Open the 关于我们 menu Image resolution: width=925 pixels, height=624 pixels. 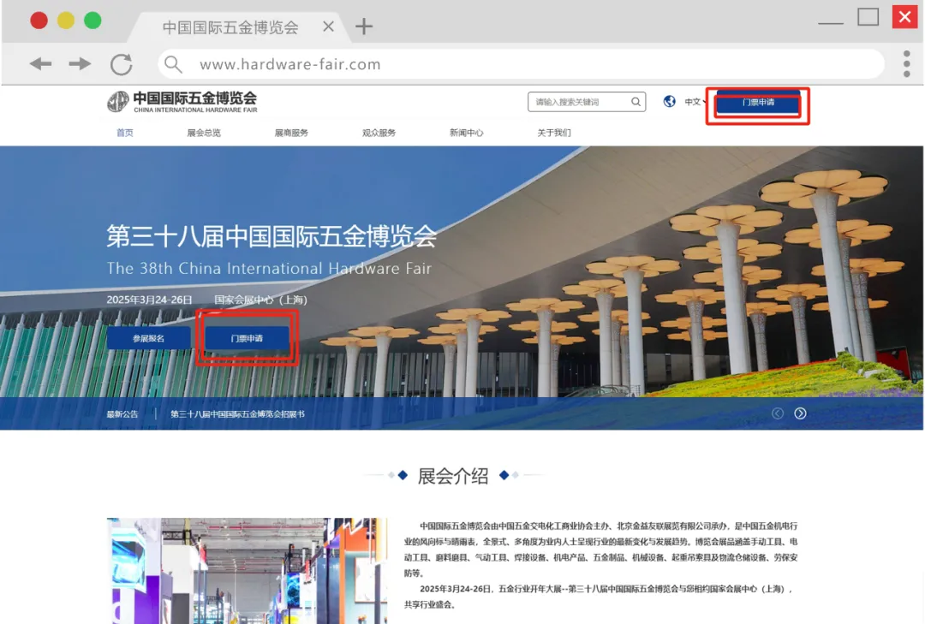point(554,133)
